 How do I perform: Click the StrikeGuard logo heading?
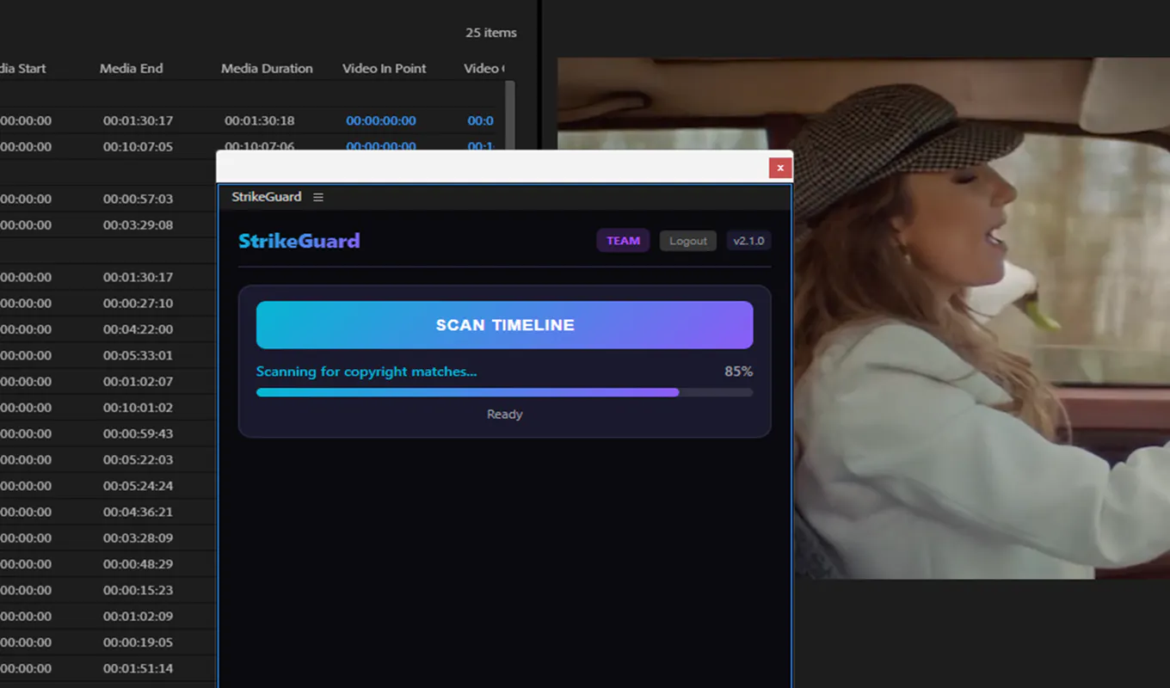[299, 241]
